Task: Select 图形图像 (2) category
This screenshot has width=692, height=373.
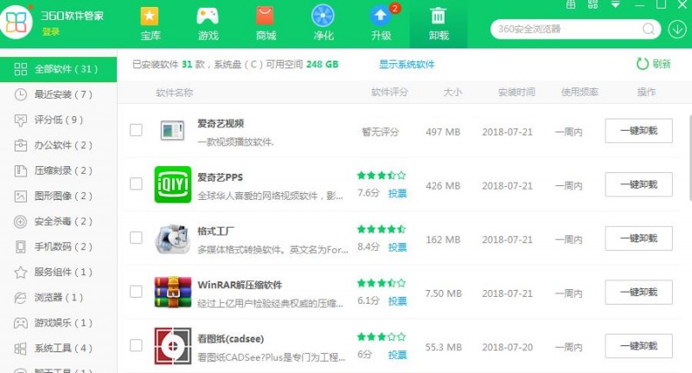Action: pyautogui.click(x=58, y=196)
